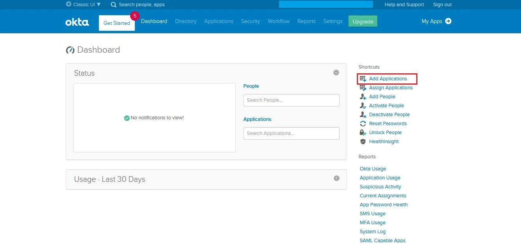The height and width of the screenshot is (250, 521).
Task: Click the HealthInsight link
Action: 384,142
